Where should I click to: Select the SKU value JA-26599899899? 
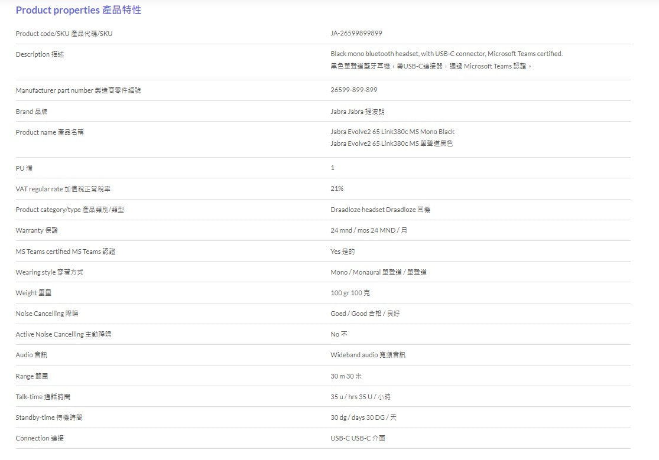pyautogui.click(x=356, y=33)
